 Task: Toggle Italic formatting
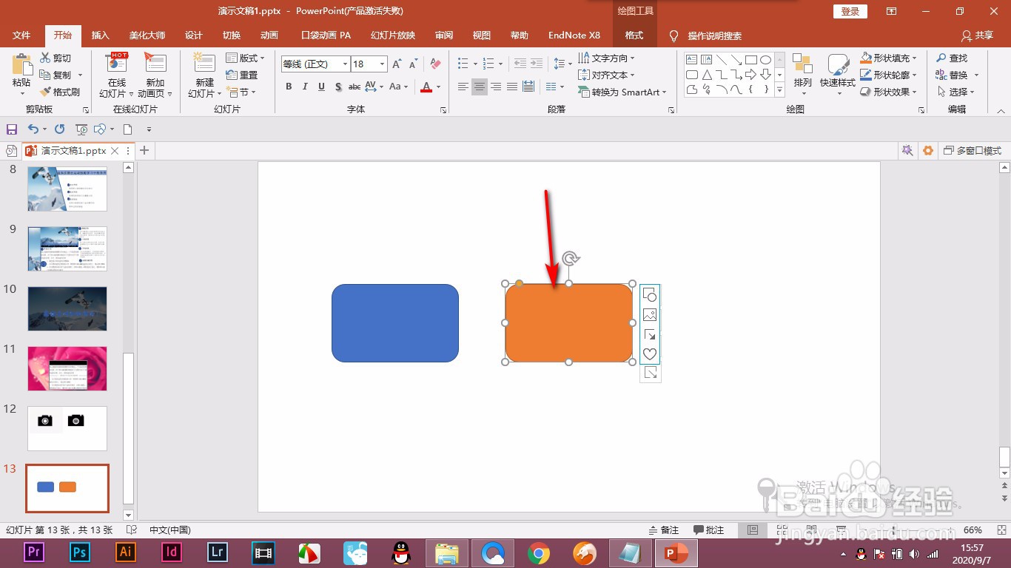(305, 87)
